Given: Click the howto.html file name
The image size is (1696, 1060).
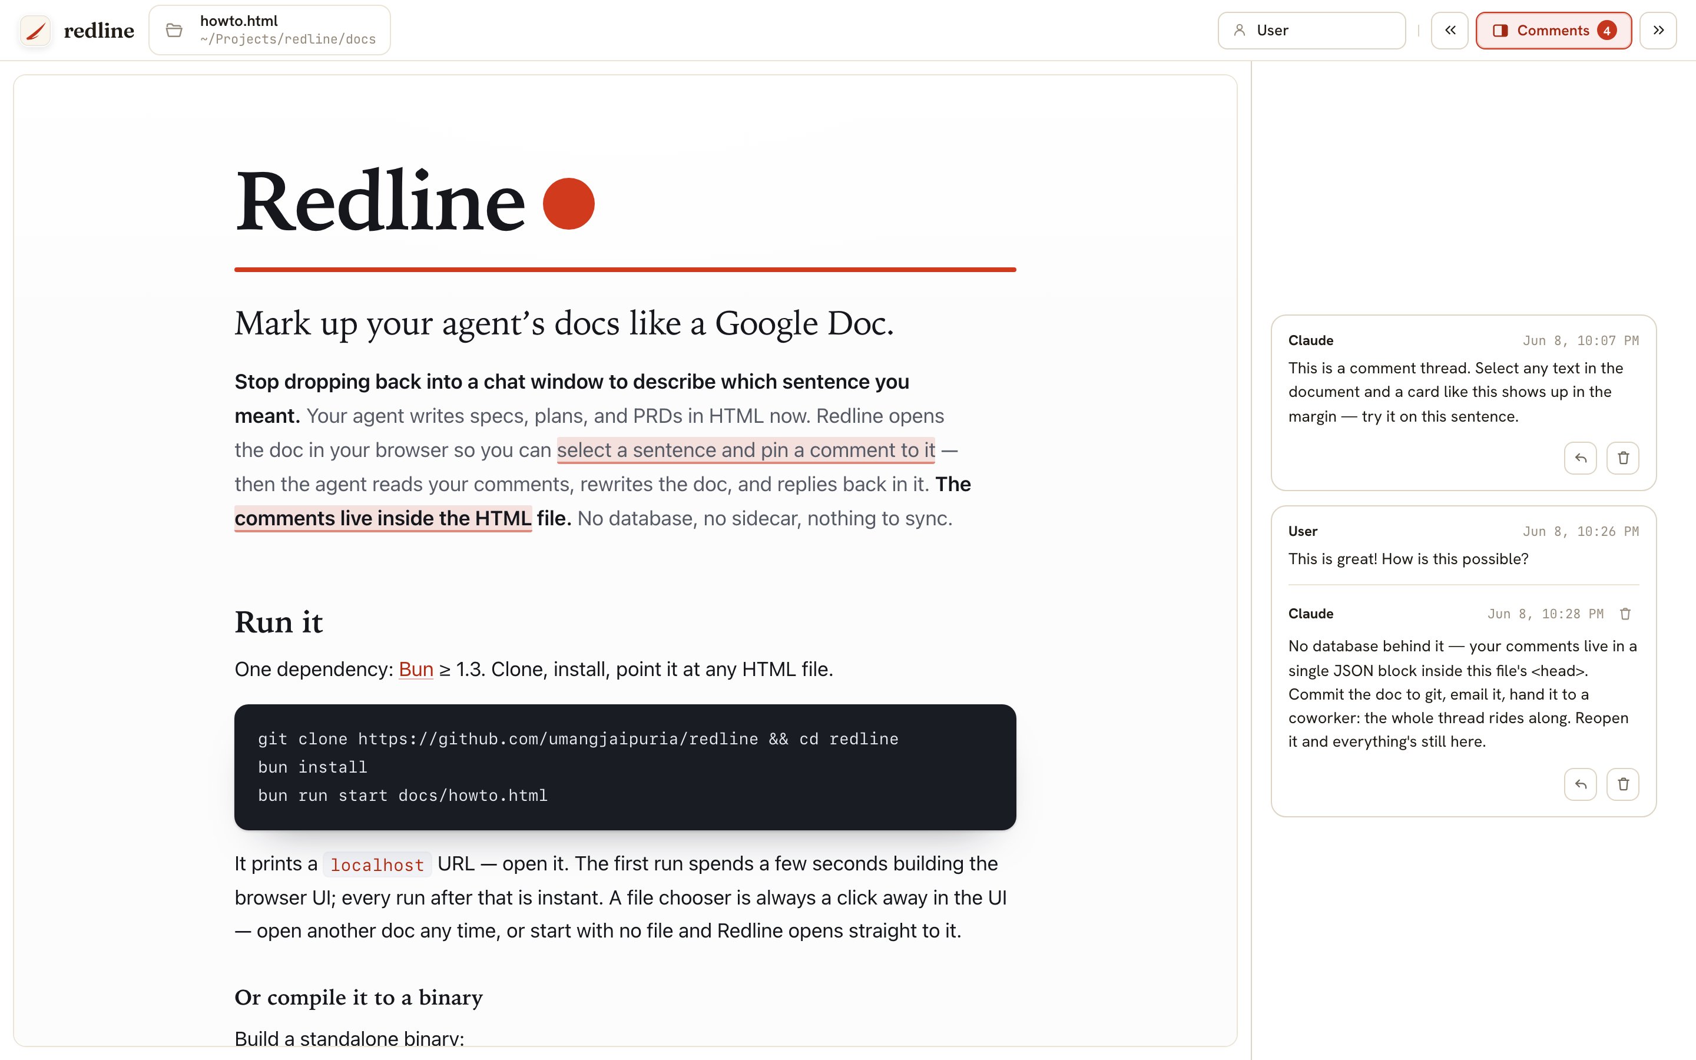Looking at the screenshot, I should [x=239, y=21].
